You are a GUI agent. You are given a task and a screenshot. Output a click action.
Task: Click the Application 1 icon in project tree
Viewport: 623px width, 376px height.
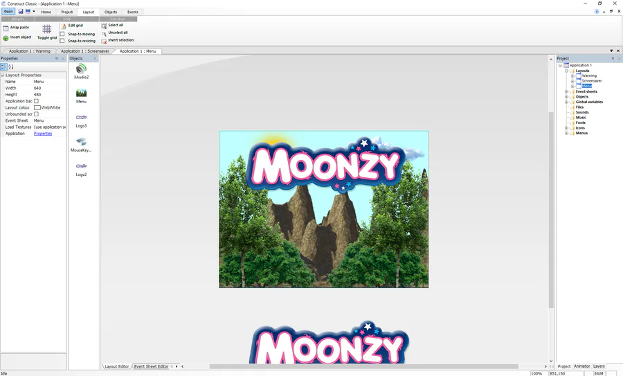pyautogui.click(x=566, y=65)
